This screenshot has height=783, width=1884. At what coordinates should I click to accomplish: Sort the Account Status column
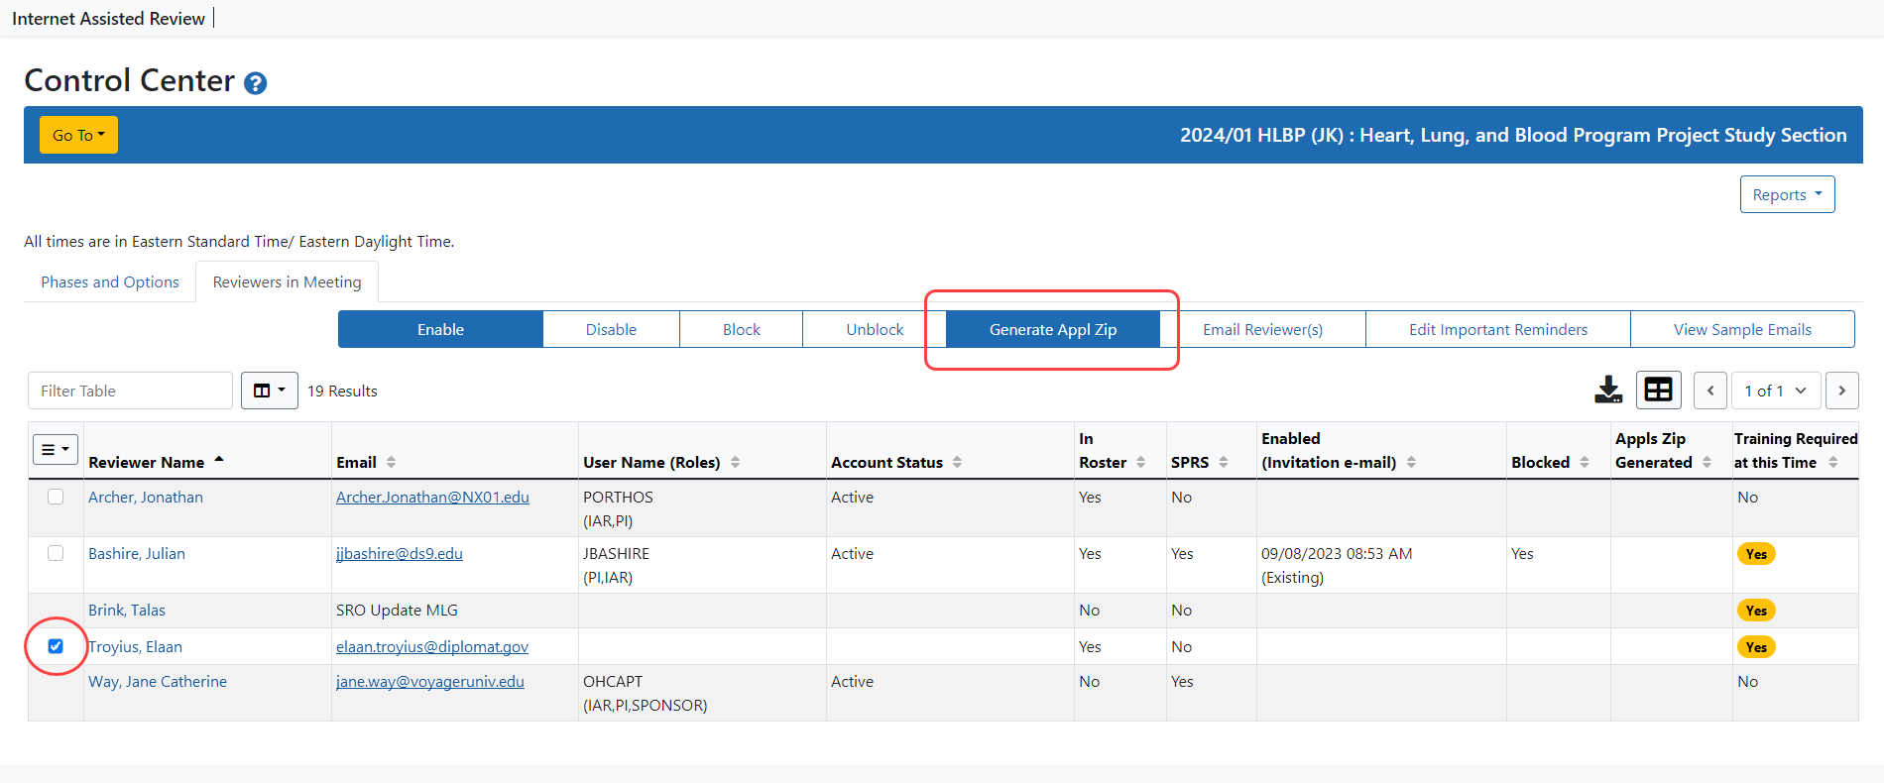[x=957, y=462]
